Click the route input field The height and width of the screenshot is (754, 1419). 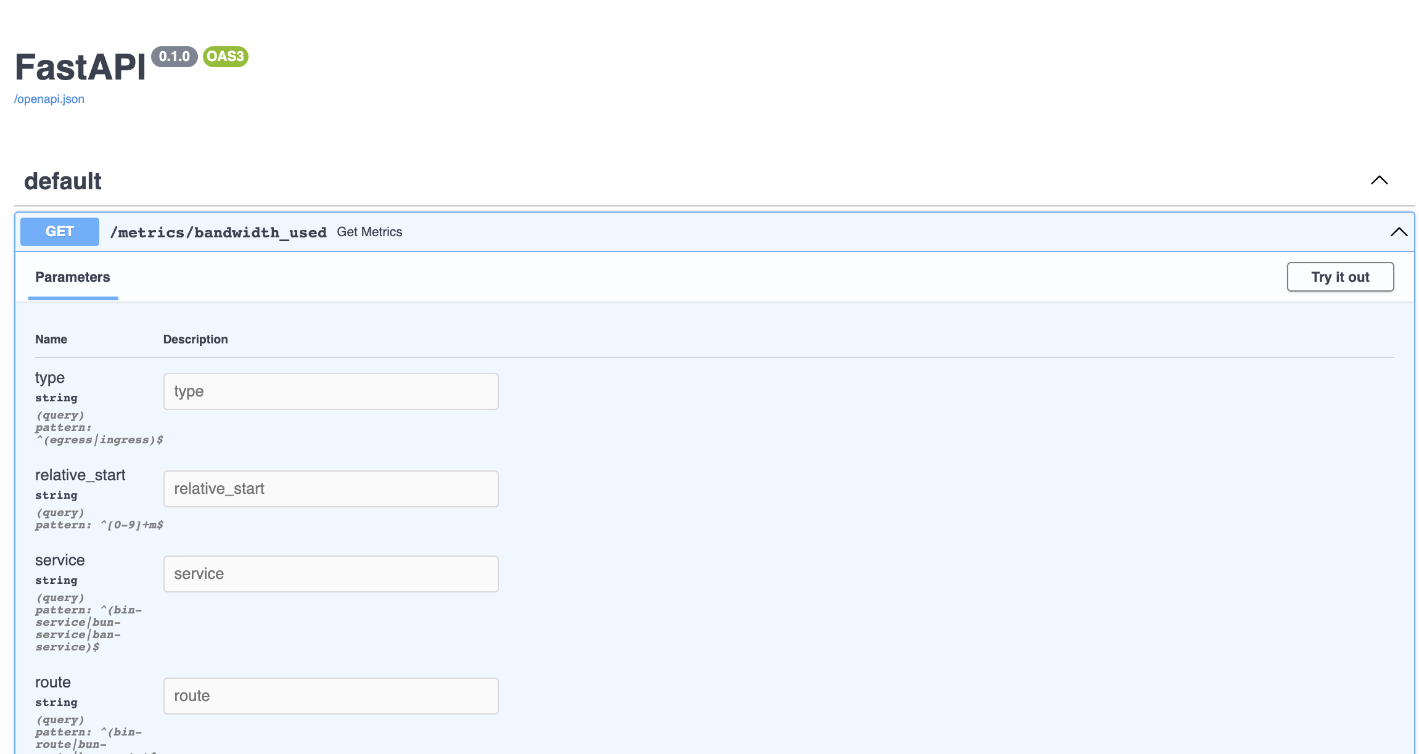click(331, 696)
